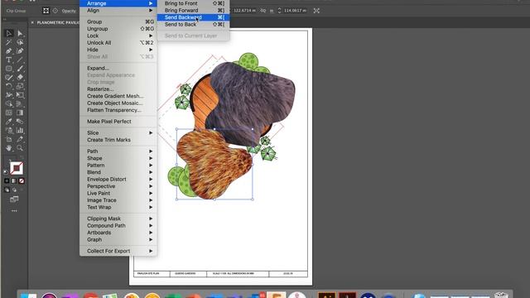Click the Change Screen Mode icon

tap(14, 199)
